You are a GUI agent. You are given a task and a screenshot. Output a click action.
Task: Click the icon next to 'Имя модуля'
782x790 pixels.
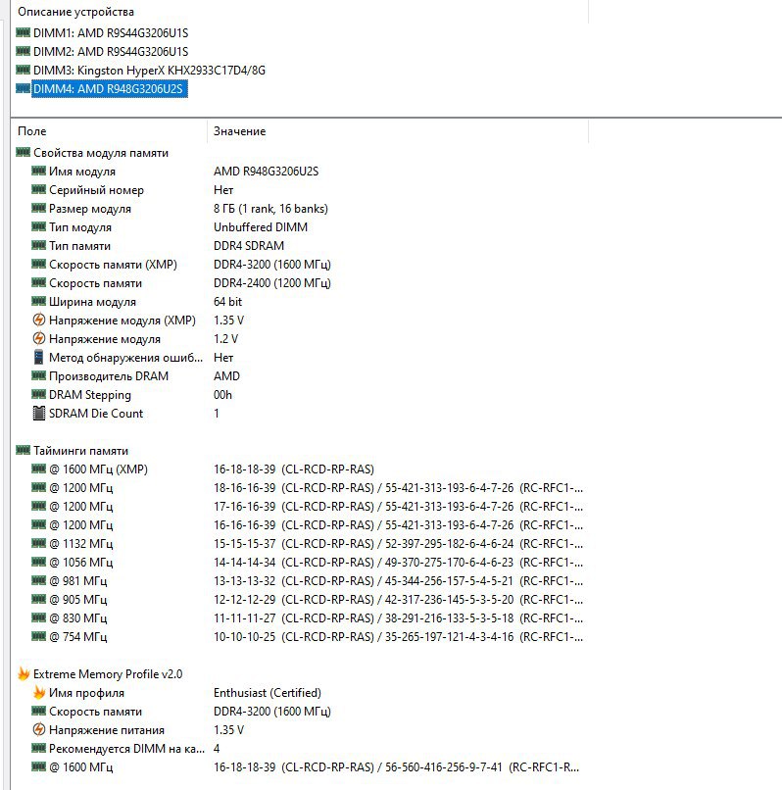pyautogui.click(x=39, y=171)
